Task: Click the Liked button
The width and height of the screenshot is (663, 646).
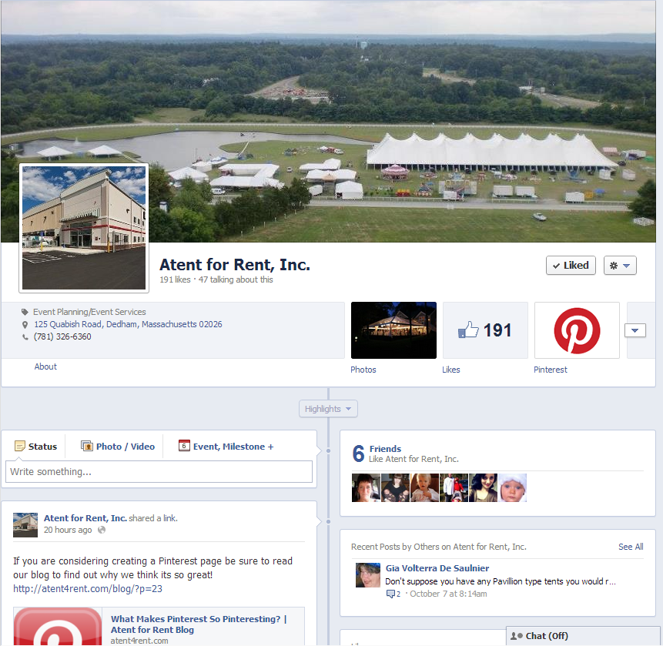Action: (571, 266)
